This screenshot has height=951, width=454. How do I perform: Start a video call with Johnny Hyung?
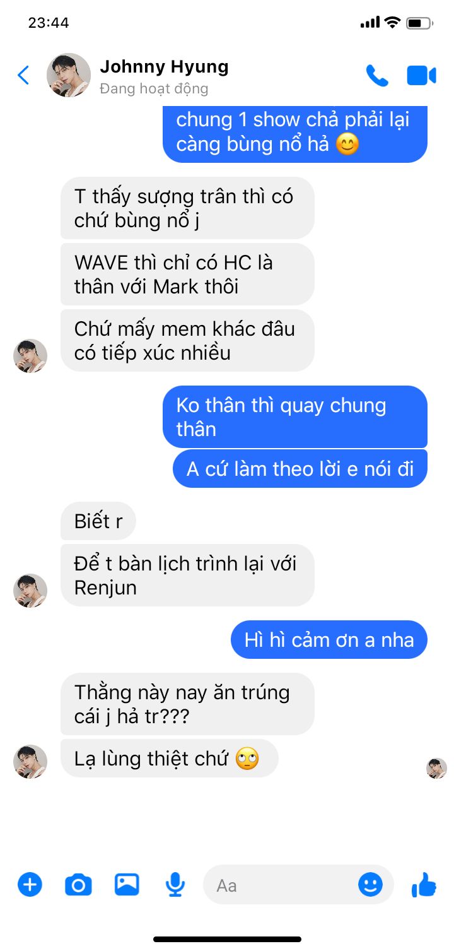click(x=421, y=76)
